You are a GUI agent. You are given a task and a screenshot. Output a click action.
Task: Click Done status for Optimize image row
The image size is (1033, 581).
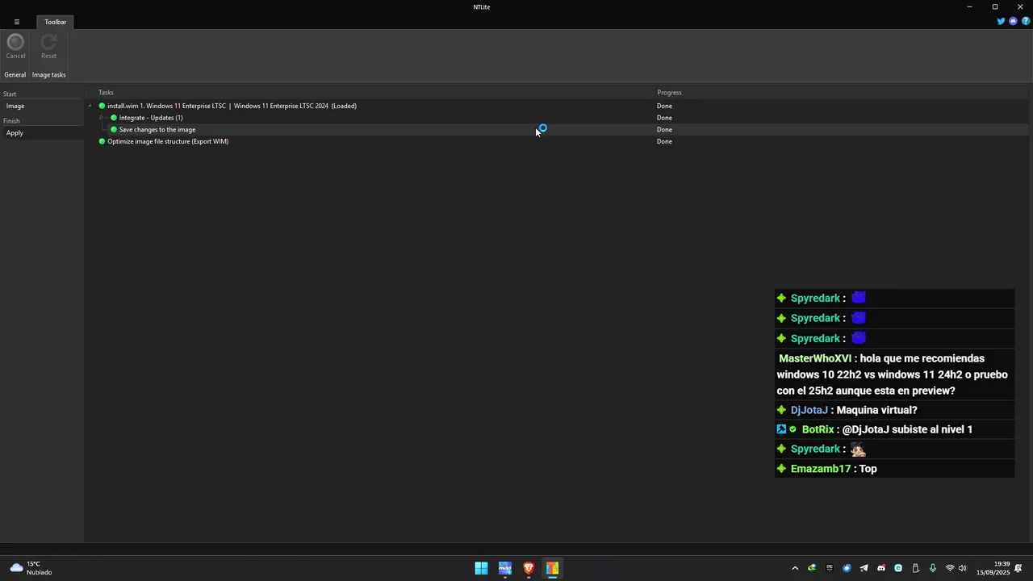point(664,141)
